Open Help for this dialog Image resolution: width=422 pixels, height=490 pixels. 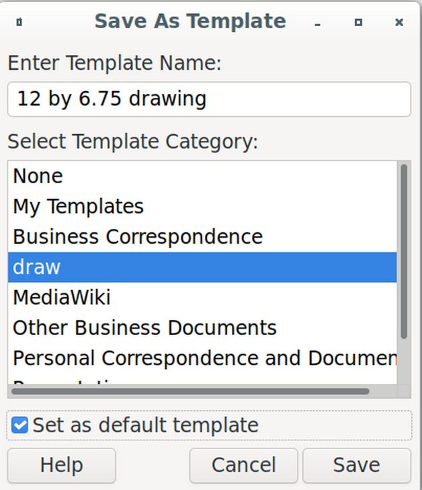point(62,465)
